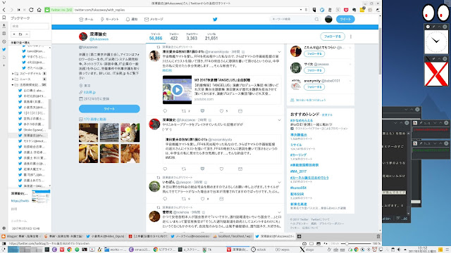Show the いいね 21,651 likes tab

tap(211, 37)
